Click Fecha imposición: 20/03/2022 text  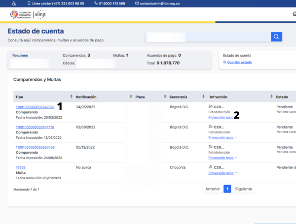point(39,117)
